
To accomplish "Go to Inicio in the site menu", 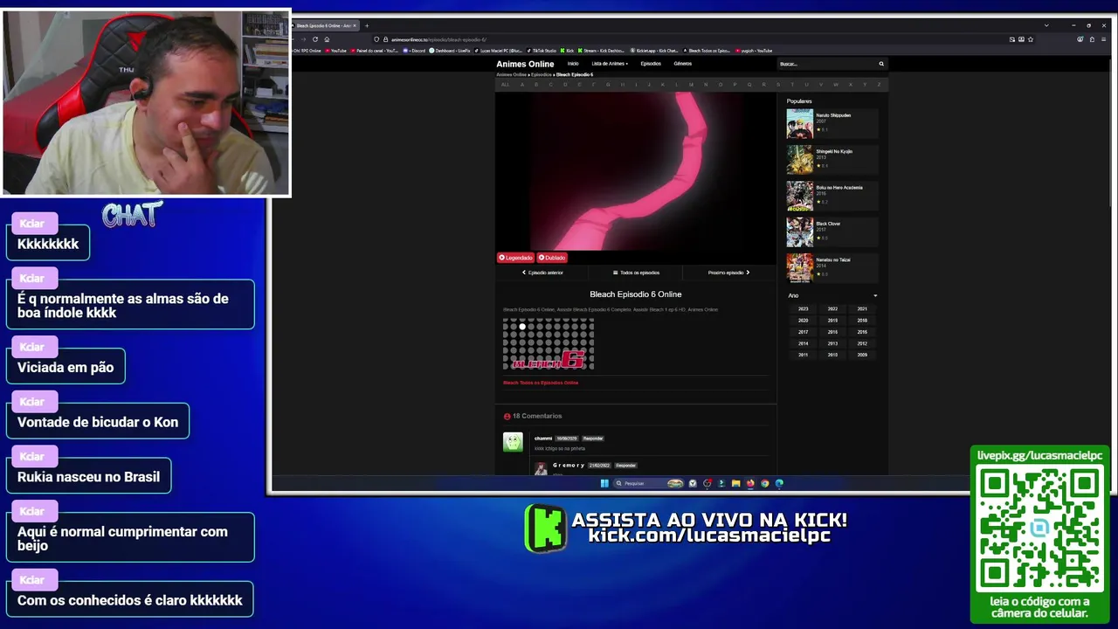I will click(x=573, y=64).
